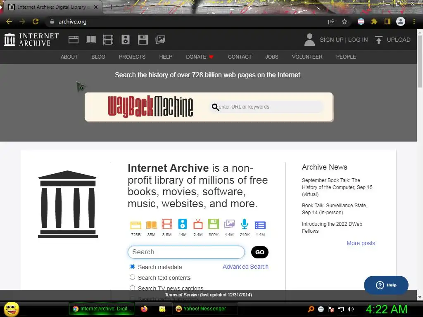The width and height of the screenshot is (423, 317).
Task: Open the 728B web pages collection icon
Action: [135, 225]
